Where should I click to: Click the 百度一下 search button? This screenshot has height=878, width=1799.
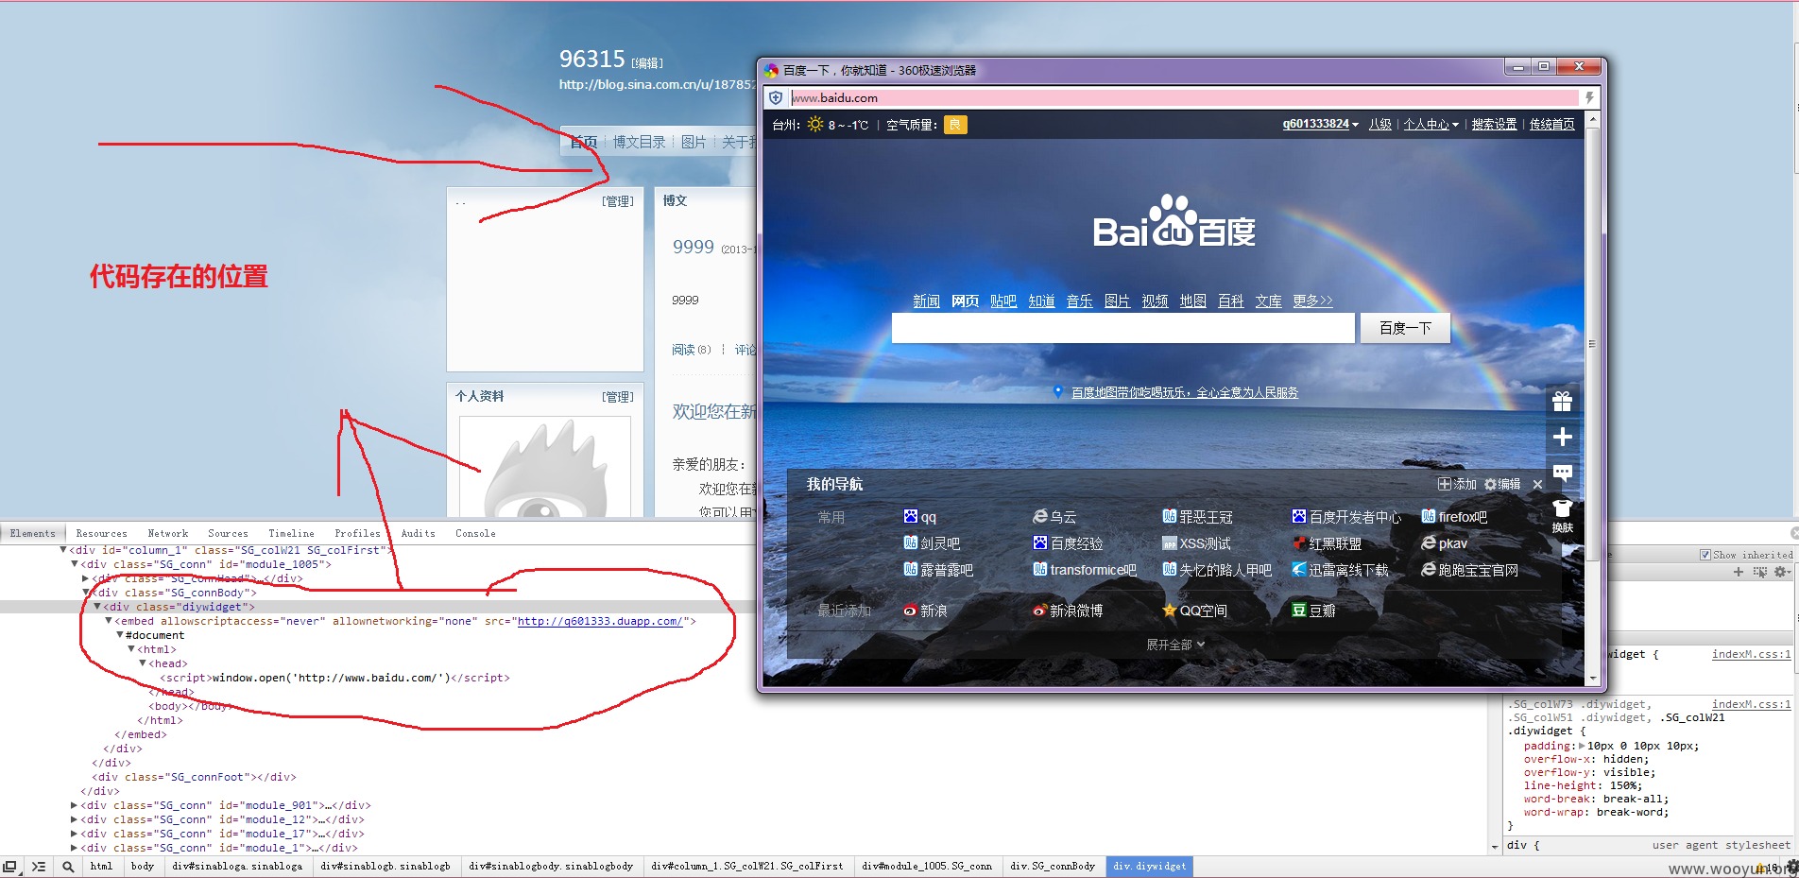click(1405, 328)
